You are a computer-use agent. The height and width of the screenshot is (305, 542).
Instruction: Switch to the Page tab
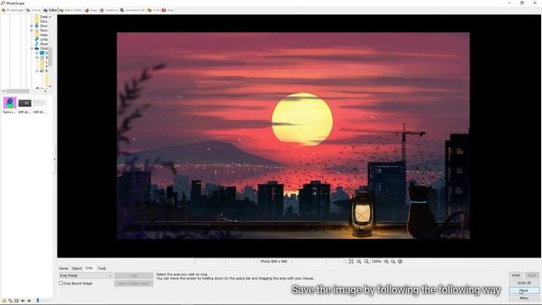[x=91, y=10]
